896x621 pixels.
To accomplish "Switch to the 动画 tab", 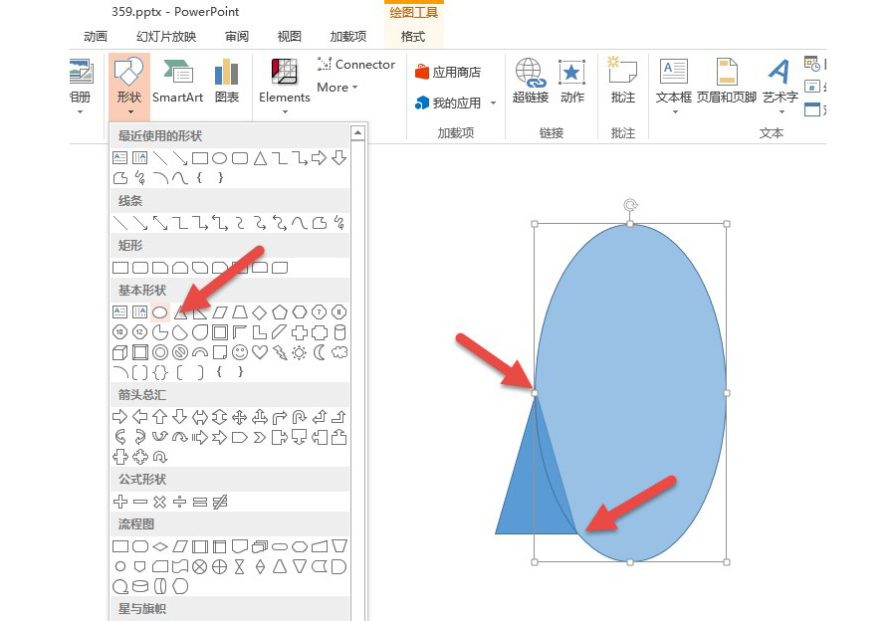I will [96, 37].
